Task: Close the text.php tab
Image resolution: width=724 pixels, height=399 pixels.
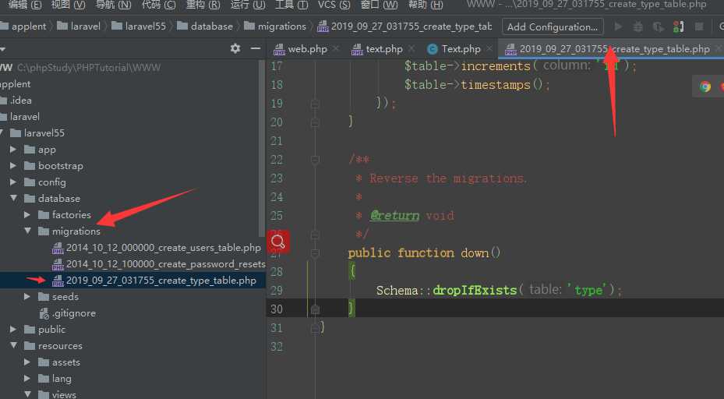Action: tap(411, 48)
